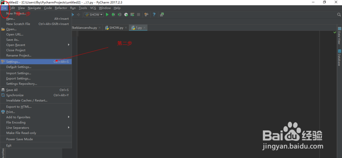Click the gray Forward navigation arrow

tap(79, 15)
